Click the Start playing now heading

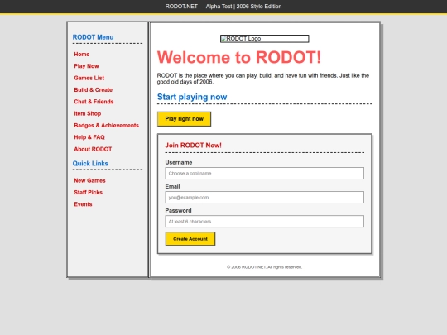192,97
